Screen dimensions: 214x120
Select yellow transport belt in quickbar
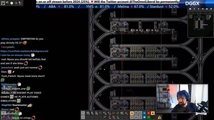(100, 113)
